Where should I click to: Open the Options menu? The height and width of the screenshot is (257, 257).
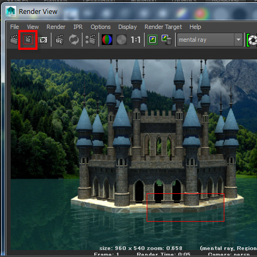[x=101, y=27]
